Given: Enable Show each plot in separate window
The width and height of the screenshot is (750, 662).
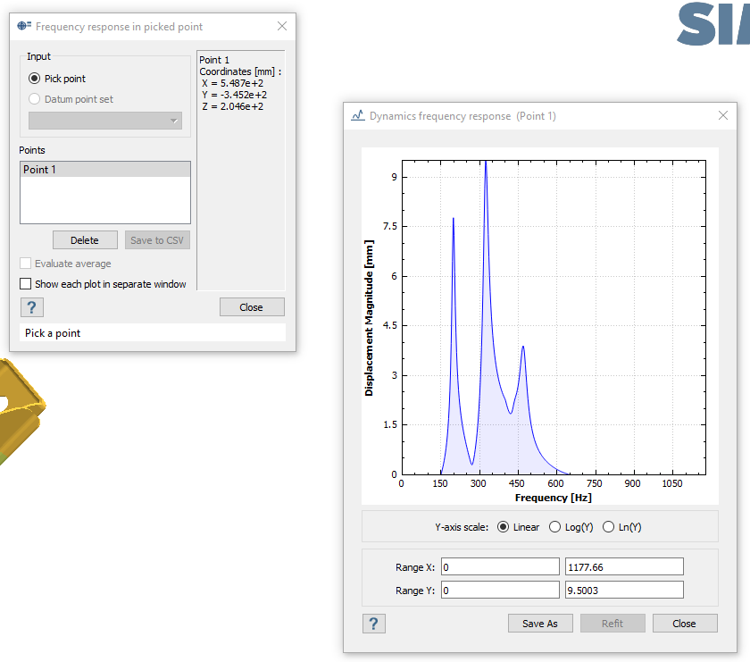Looking at the screenshot, I should (25, 284).
